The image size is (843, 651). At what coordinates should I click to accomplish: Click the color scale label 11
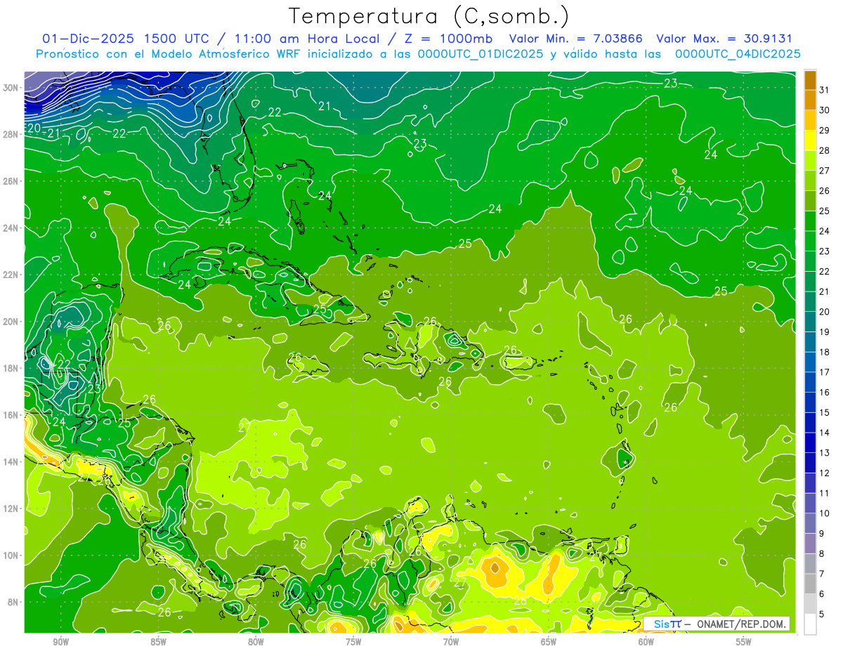tap(825, 494)
